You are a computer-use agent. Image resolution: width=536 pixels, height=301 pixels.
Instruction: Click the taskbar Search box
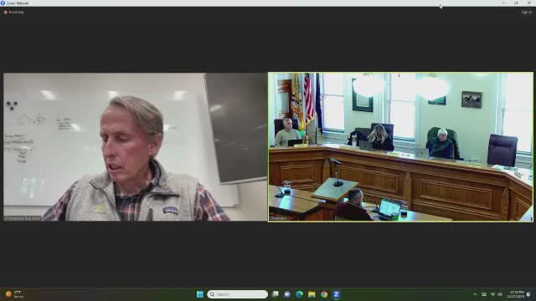click(x=237, y=294)
